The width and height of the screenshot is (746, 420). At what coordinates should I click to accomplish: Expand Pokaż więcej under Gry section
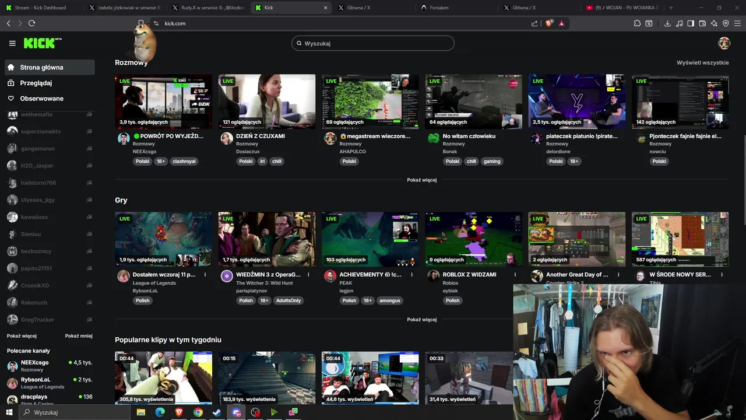coord(421,320)
